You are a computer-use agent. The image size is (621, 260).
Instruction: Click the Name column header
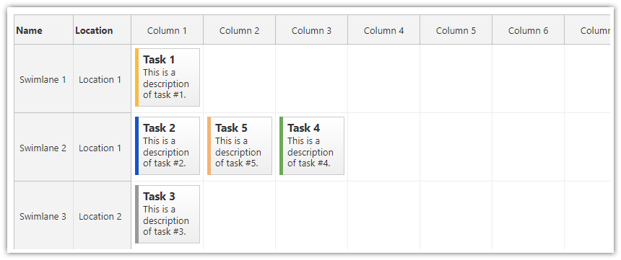click(x=43, y=30)
